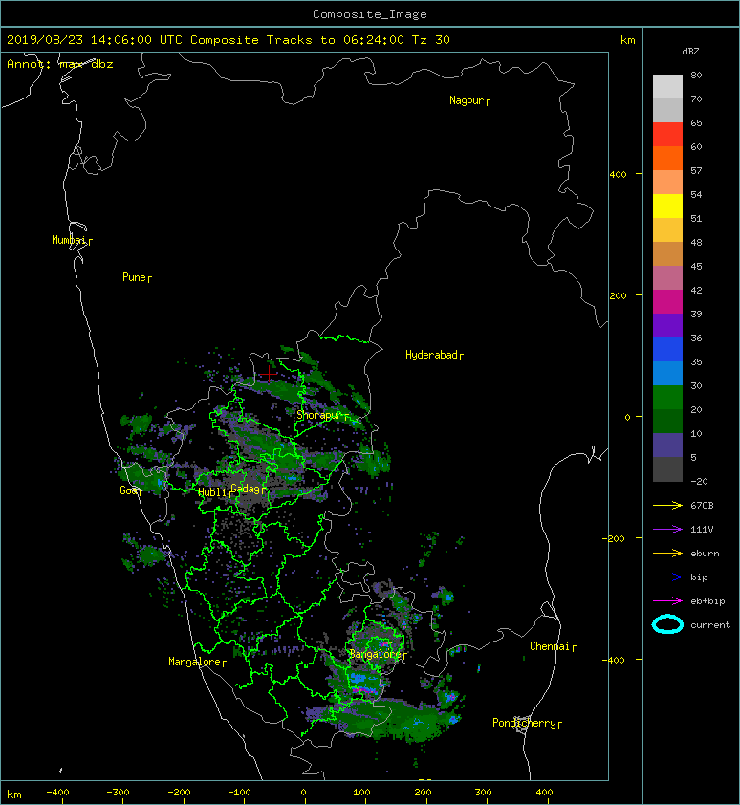Pick the magenta 39-42 dBZ swatch
The image size is (740, 805).
click(667, 301)
